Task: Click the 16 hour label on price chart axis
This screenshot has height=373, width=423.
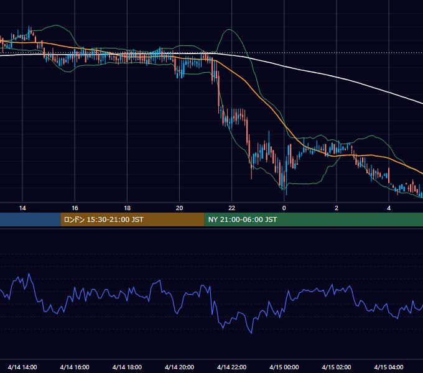Action: tap(75, 208)
